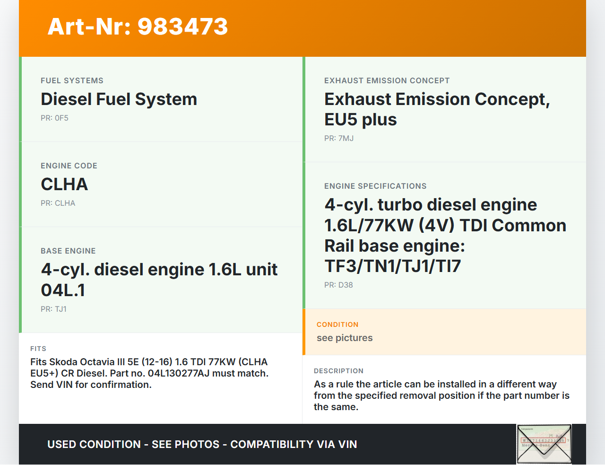Screen dimensions: 605x465
Task: Click the PR: CLHA label
Action: click(58, 203)
